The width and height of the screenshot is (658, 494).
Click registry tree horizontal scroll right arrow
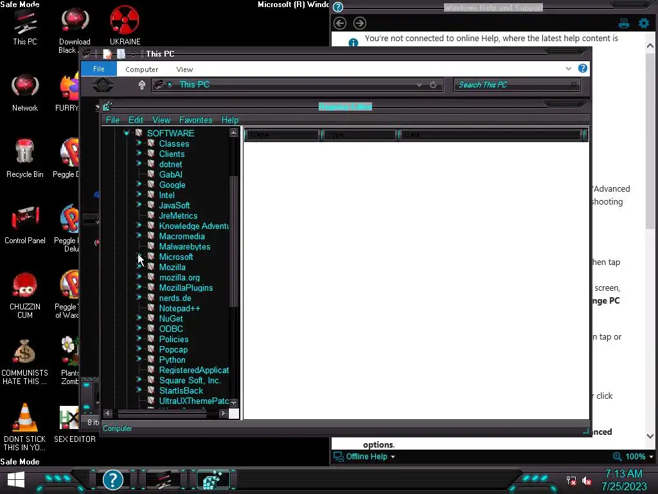click(x=223, y=414)
